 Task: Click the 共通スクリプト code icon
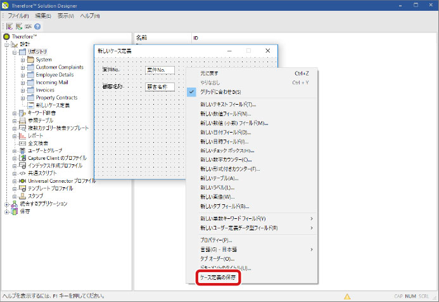click(x=22, y=173)
